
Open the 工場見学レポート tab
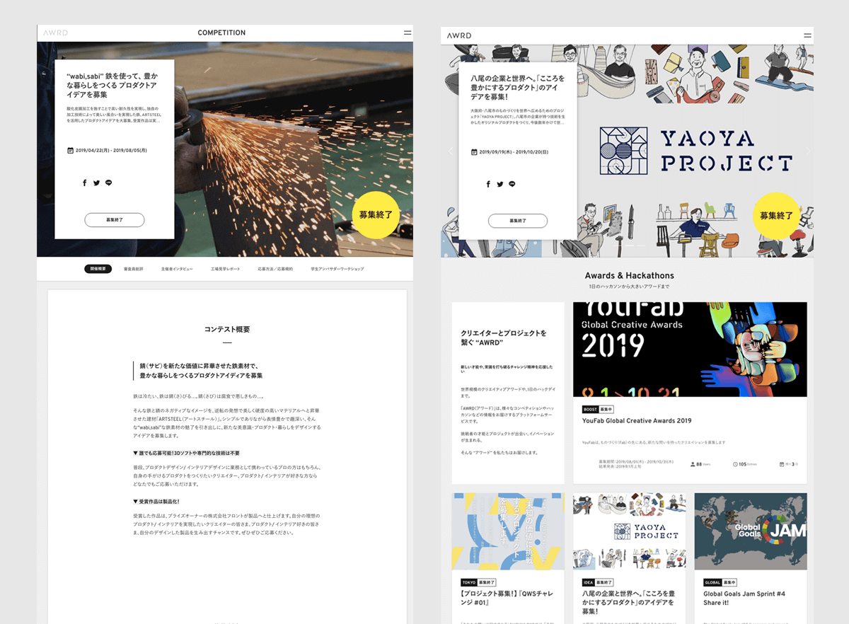[225, 269]
